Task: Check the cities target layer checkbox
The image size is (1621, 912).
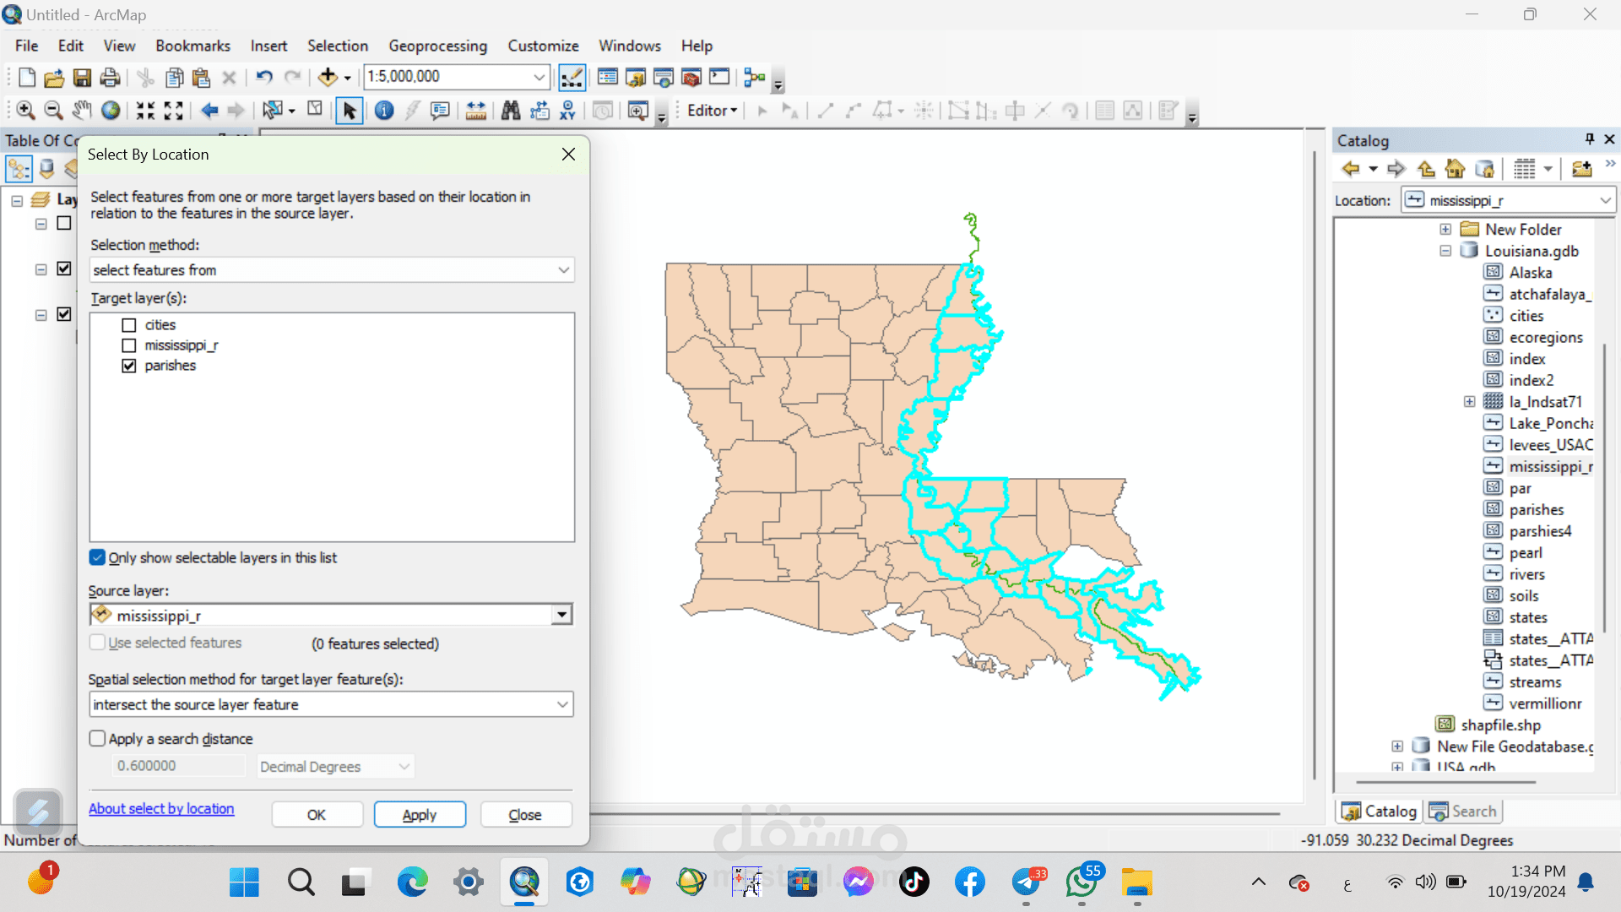Action: [129, 325]
